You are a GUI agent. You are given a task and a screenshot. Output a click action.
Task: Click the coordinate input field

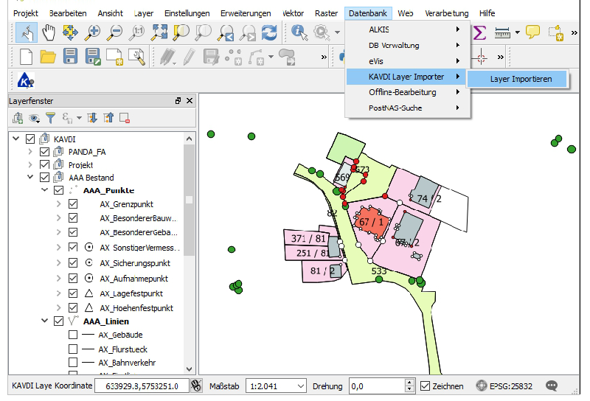(x=142, y=386)
